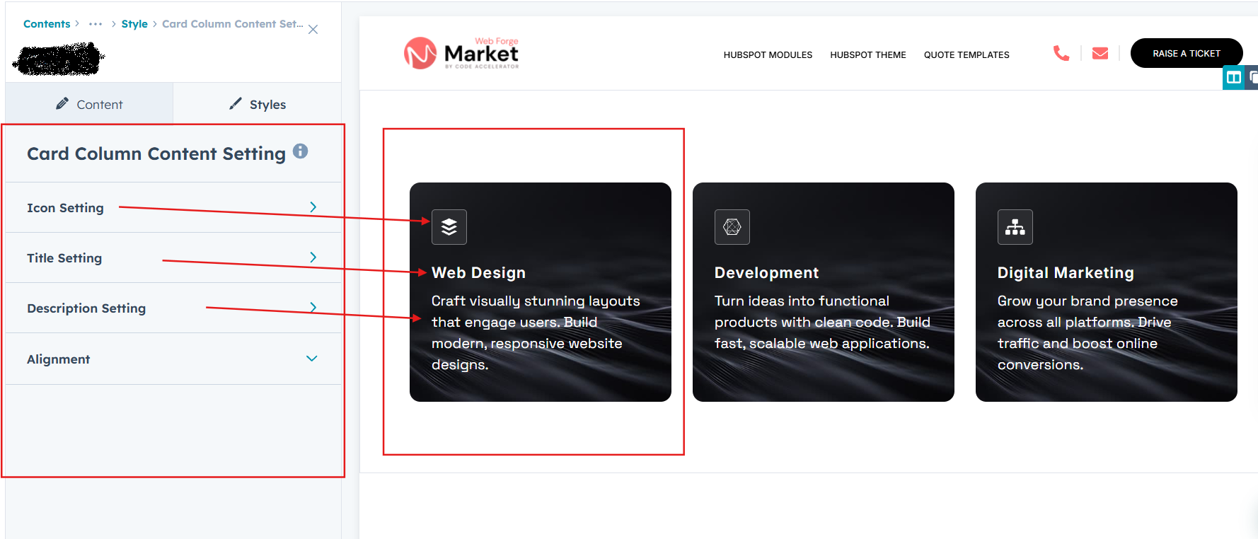Click the teal two-column layout icon
The image size is (1258, 539).
pyautogui.click(x=1233, y=78)
